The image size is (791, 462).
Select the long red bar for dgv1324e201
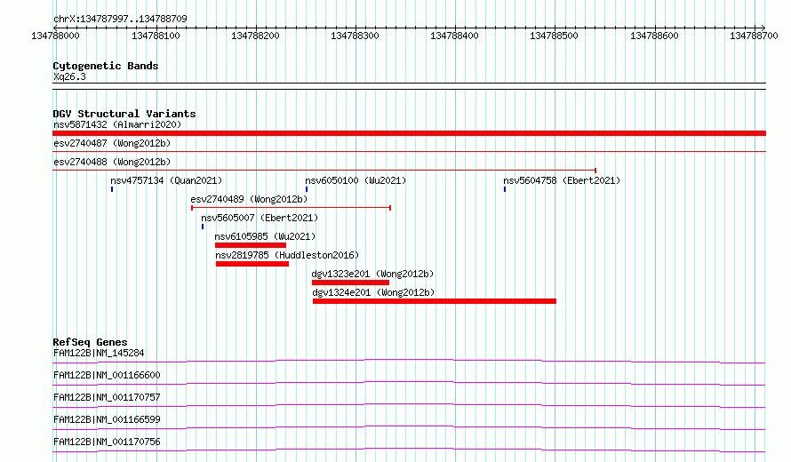pos(435,301)
